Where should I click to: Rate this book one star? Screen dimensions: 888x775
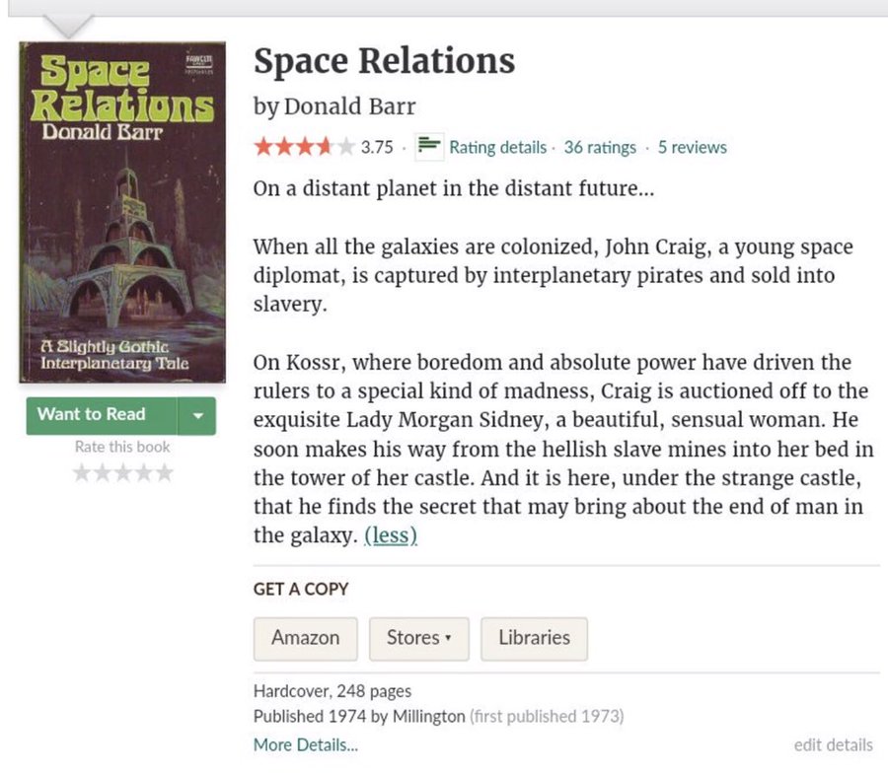click(x=83, y=473)
